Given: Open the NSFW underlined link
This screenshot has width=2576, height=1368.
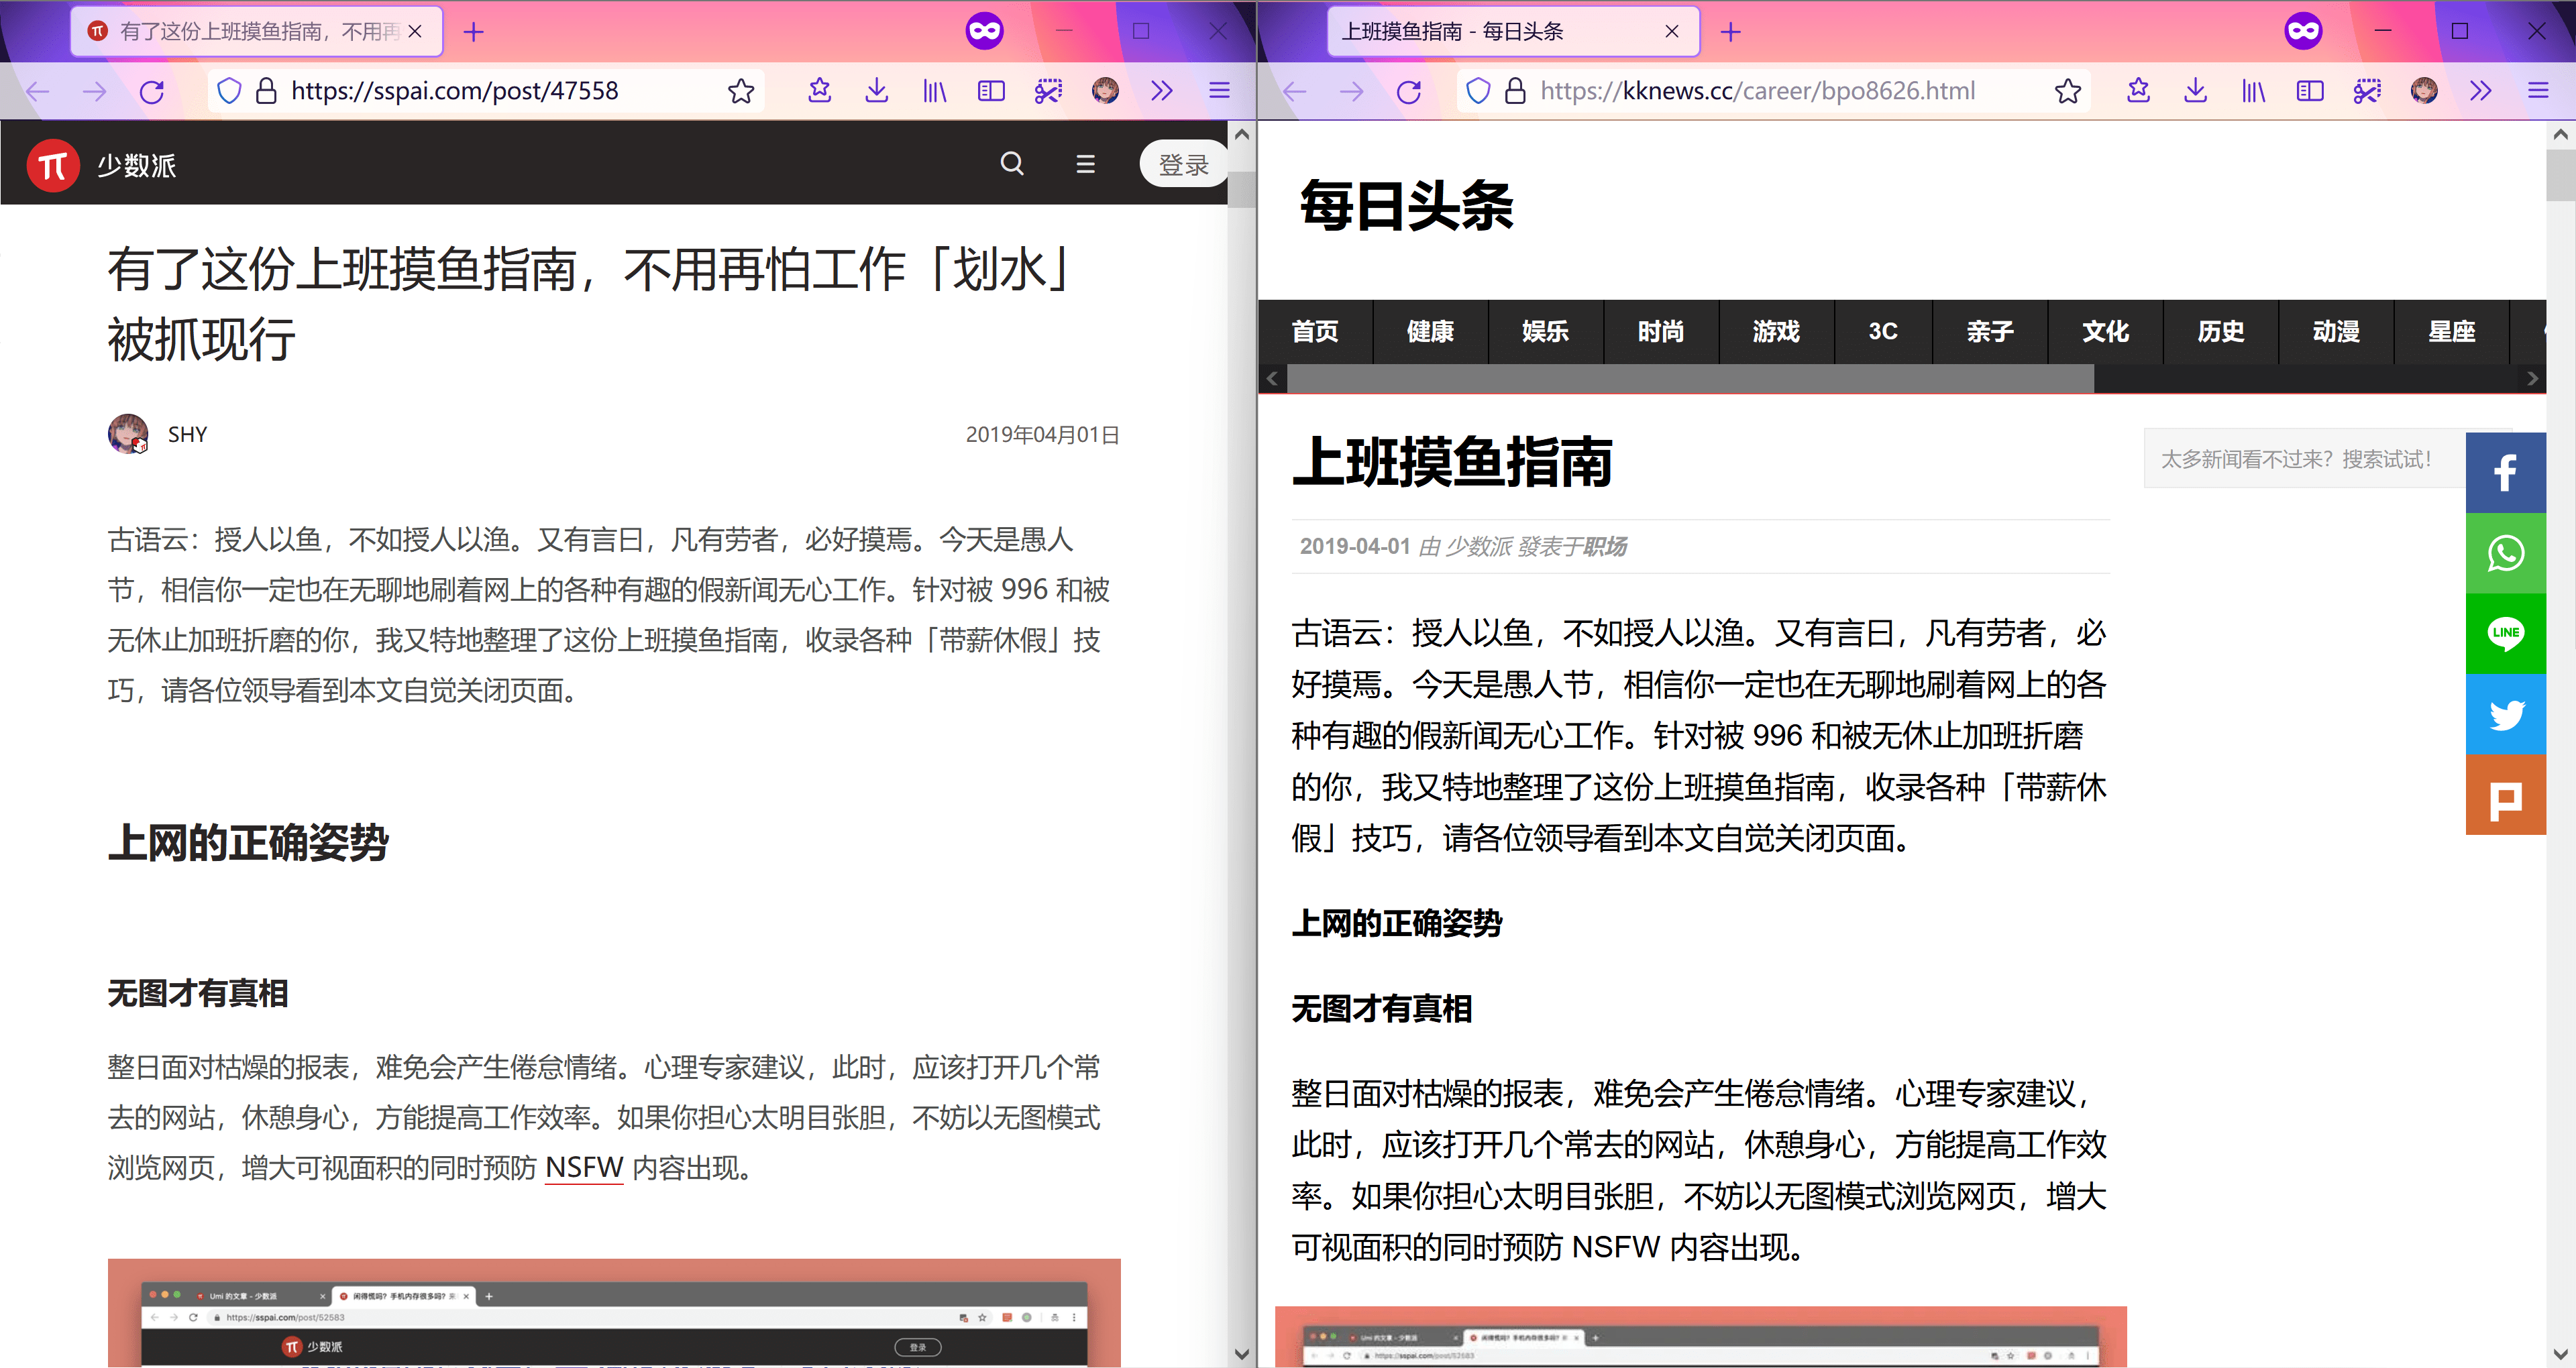Looking at the screenshot, I should click(x=584, y=1167).
